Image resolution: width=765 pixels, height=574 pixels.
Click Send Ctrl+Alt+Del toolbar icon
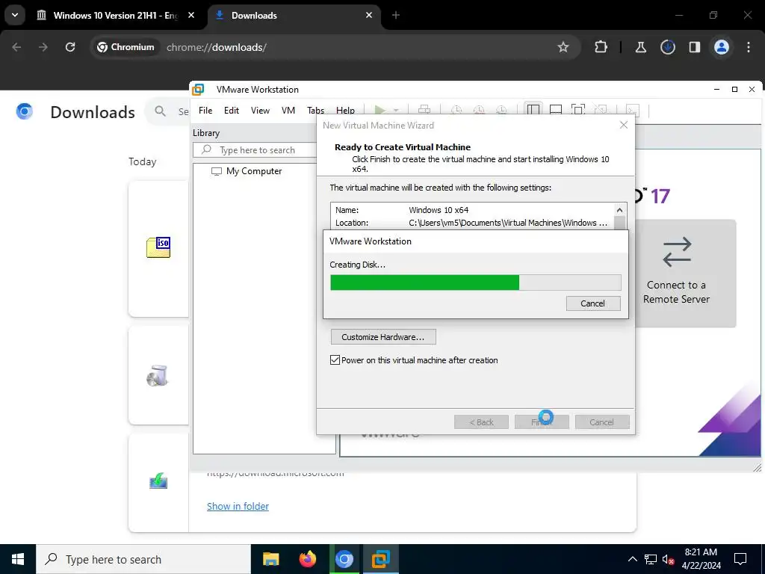424,110
